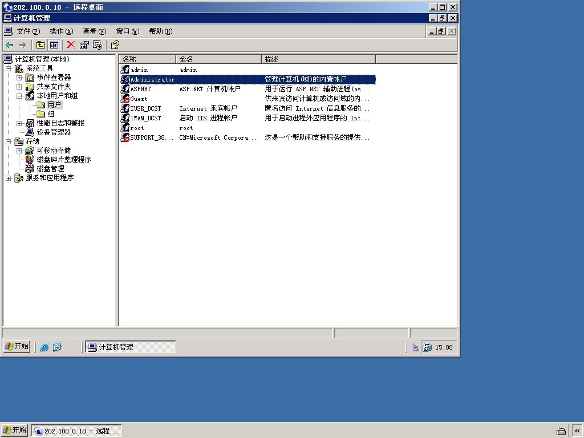The width and height of the screenshot is (584, 438).
Task: Open the Properties toolbar icon
Action: (84, 45)
